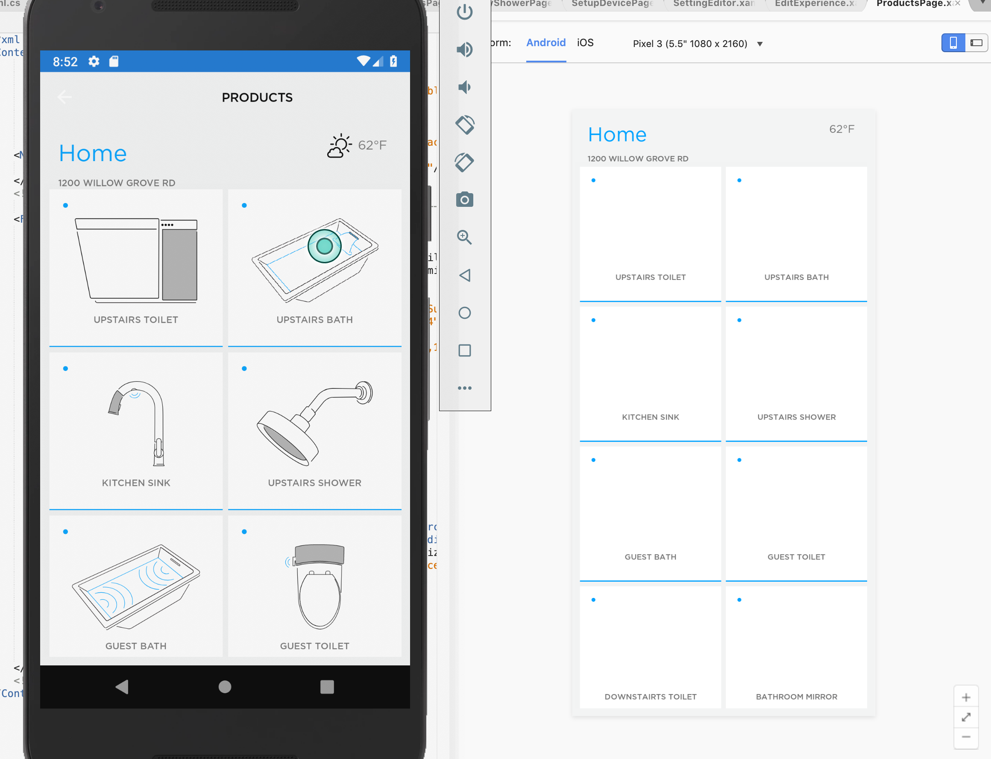Click the emulator toolbar back triangle icon
Image resolution: width=991 pixels, height=759 pixels.
465,275
